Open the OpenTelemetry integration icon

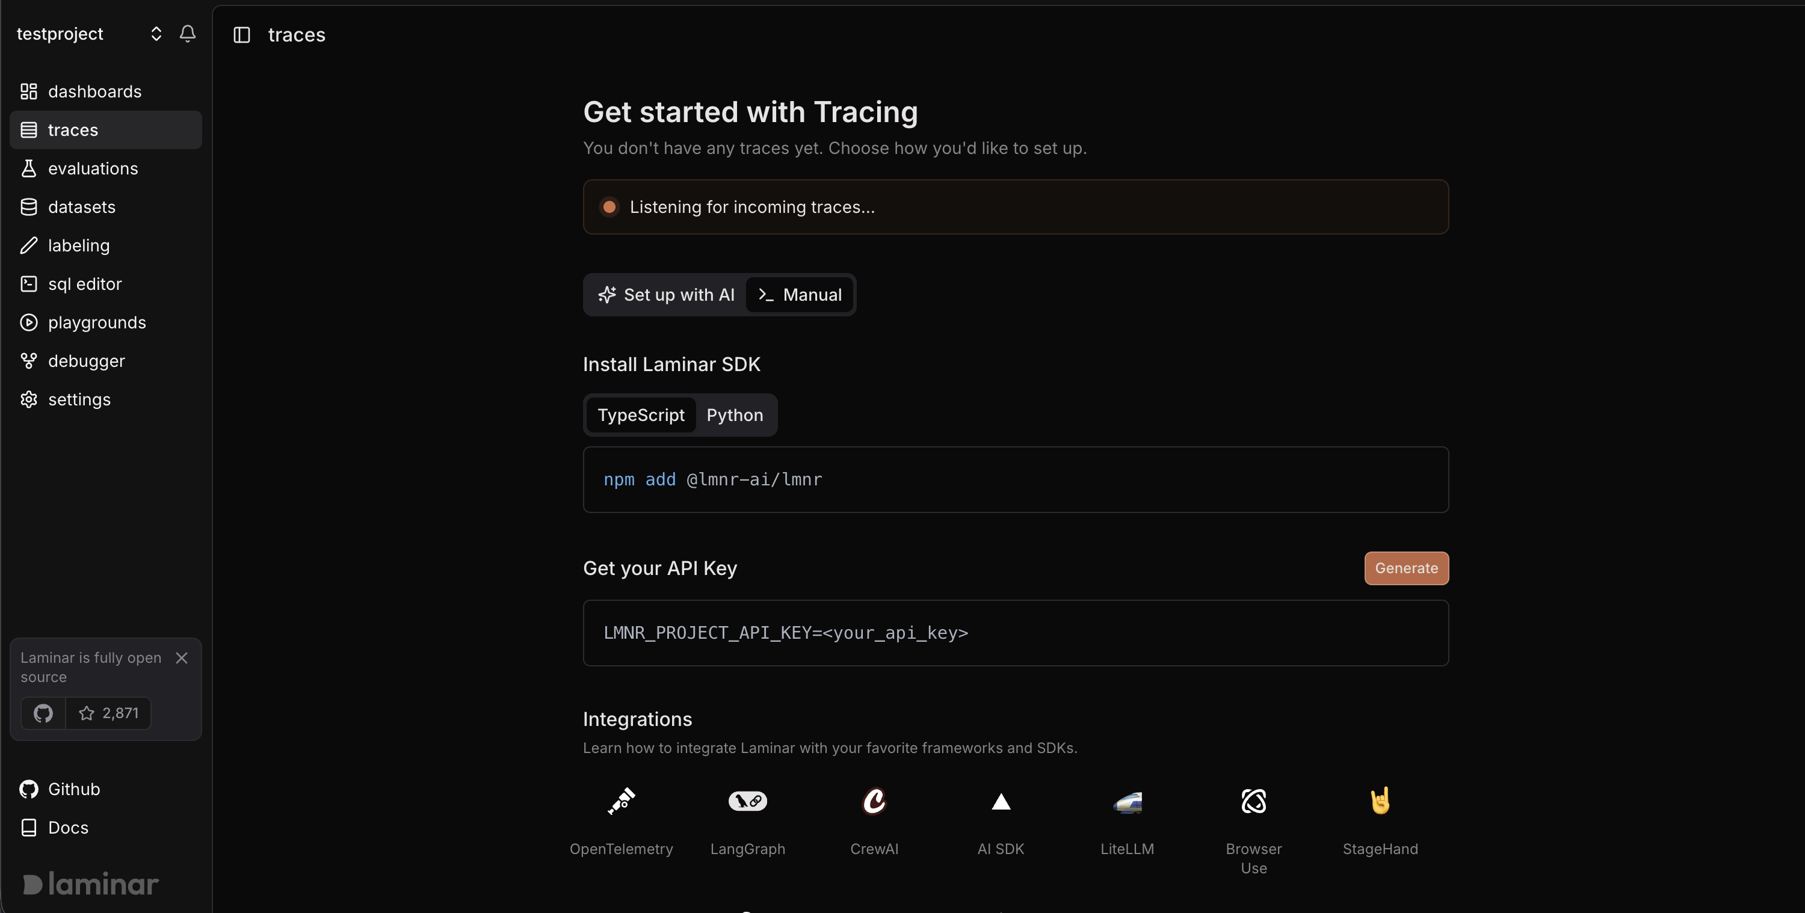point(621,801)
